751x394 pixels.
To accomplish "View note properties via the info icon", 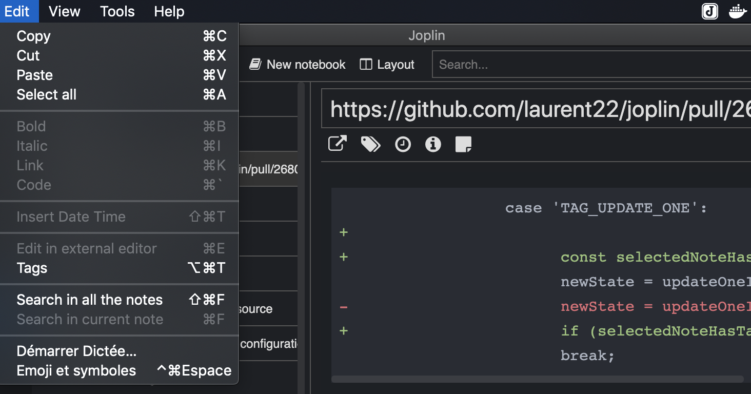I will pyautogui.click(x=432, y=144).
